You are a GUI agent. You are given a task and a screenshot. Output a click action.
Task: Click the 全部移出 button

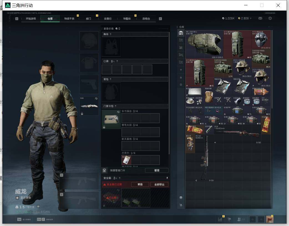coord(159,184)
